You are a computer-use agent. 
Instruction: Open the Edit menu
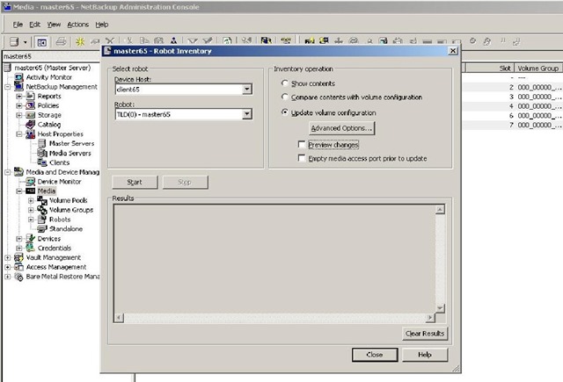click(x=34, y=25)
